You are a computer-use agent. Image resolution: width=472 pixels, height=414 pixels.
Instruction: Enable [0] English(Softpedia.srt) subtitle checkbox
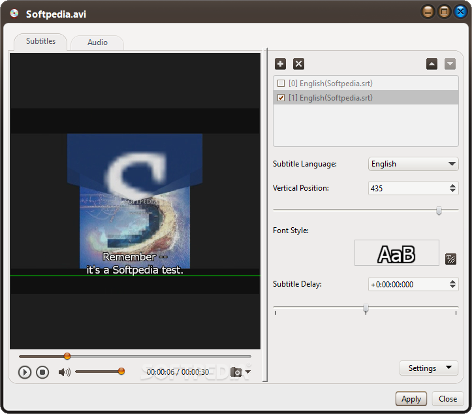281,83
